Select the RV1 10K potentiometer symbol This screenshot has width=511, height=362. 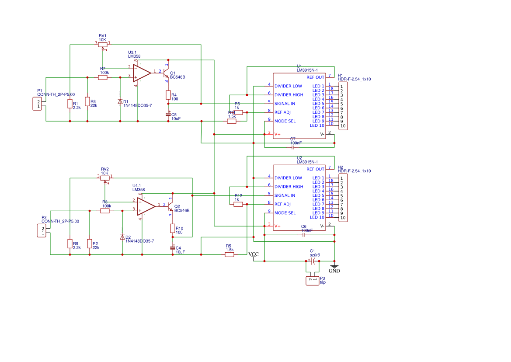[103, 45]
